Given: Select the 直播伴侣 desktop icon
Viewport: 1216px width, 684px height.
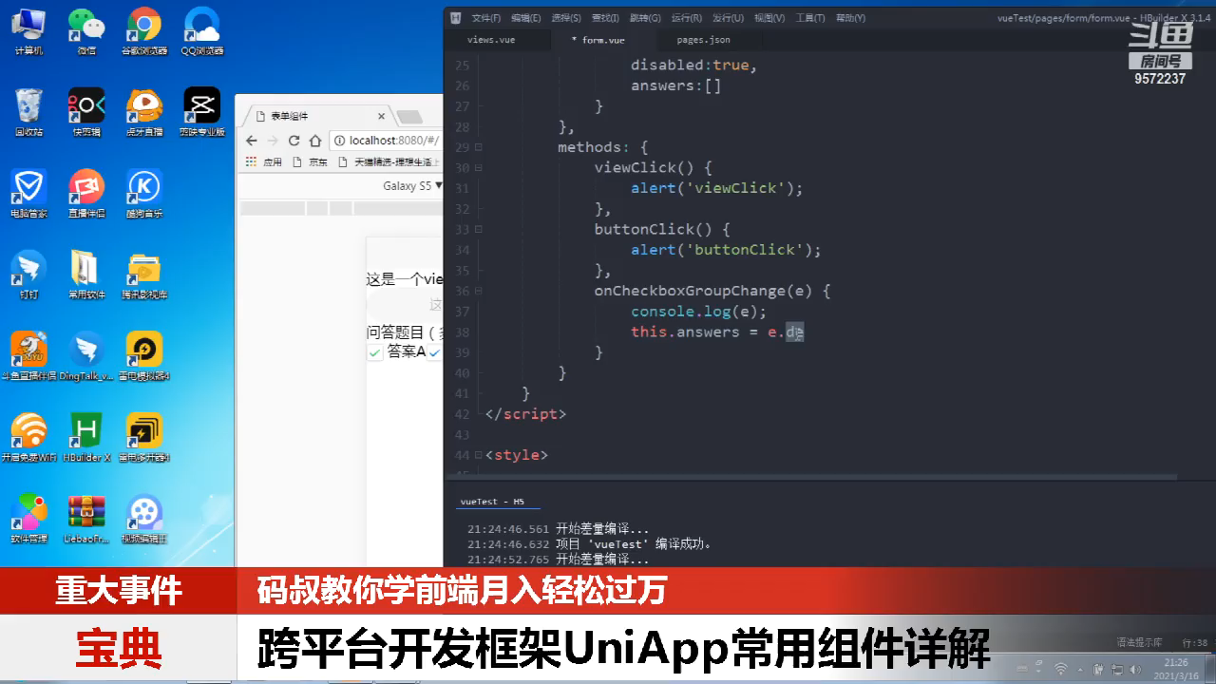Looking at the screenshot, I should click(x=86, y=194).
